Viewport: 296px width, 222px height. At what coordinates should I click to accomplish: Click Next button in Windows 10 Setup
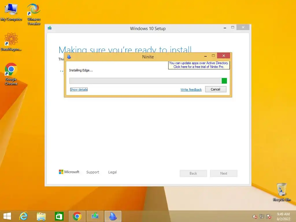(x=224, y=173)
